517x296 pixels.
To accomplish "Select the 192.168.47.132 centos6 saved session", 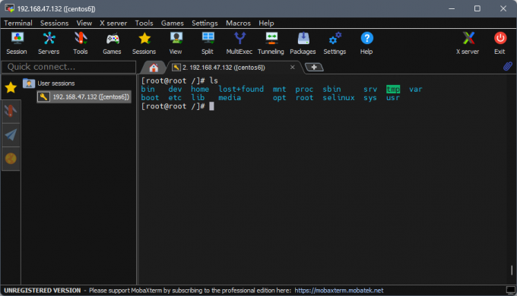I will click(x=84, y=97).
